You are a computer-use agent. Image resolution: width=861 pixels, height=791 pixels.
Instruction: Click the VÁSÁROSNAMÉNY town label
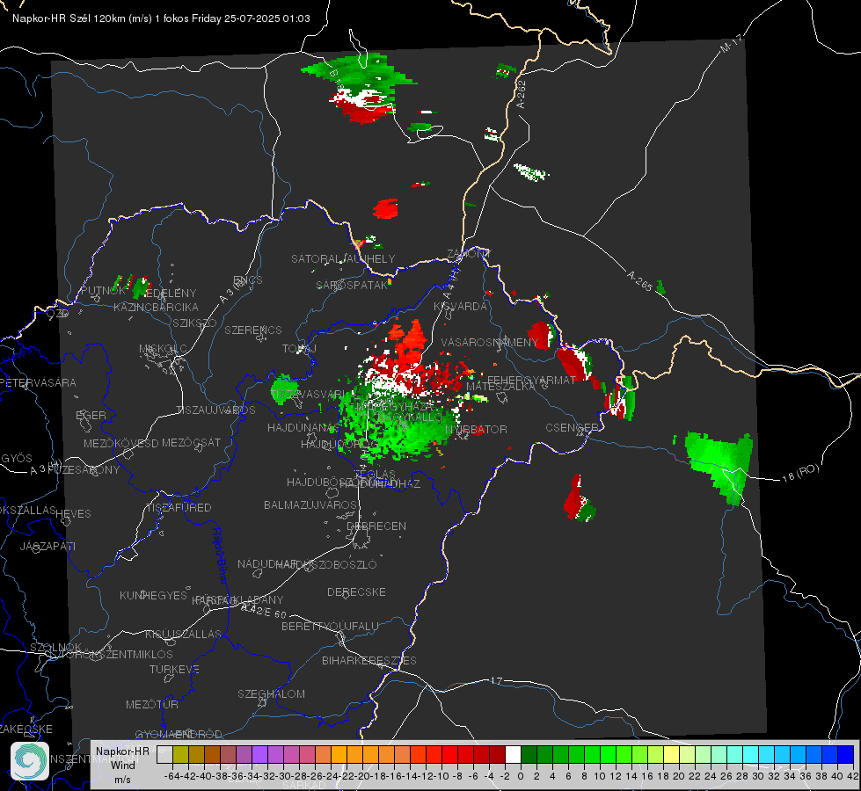[x=490, y=342]
